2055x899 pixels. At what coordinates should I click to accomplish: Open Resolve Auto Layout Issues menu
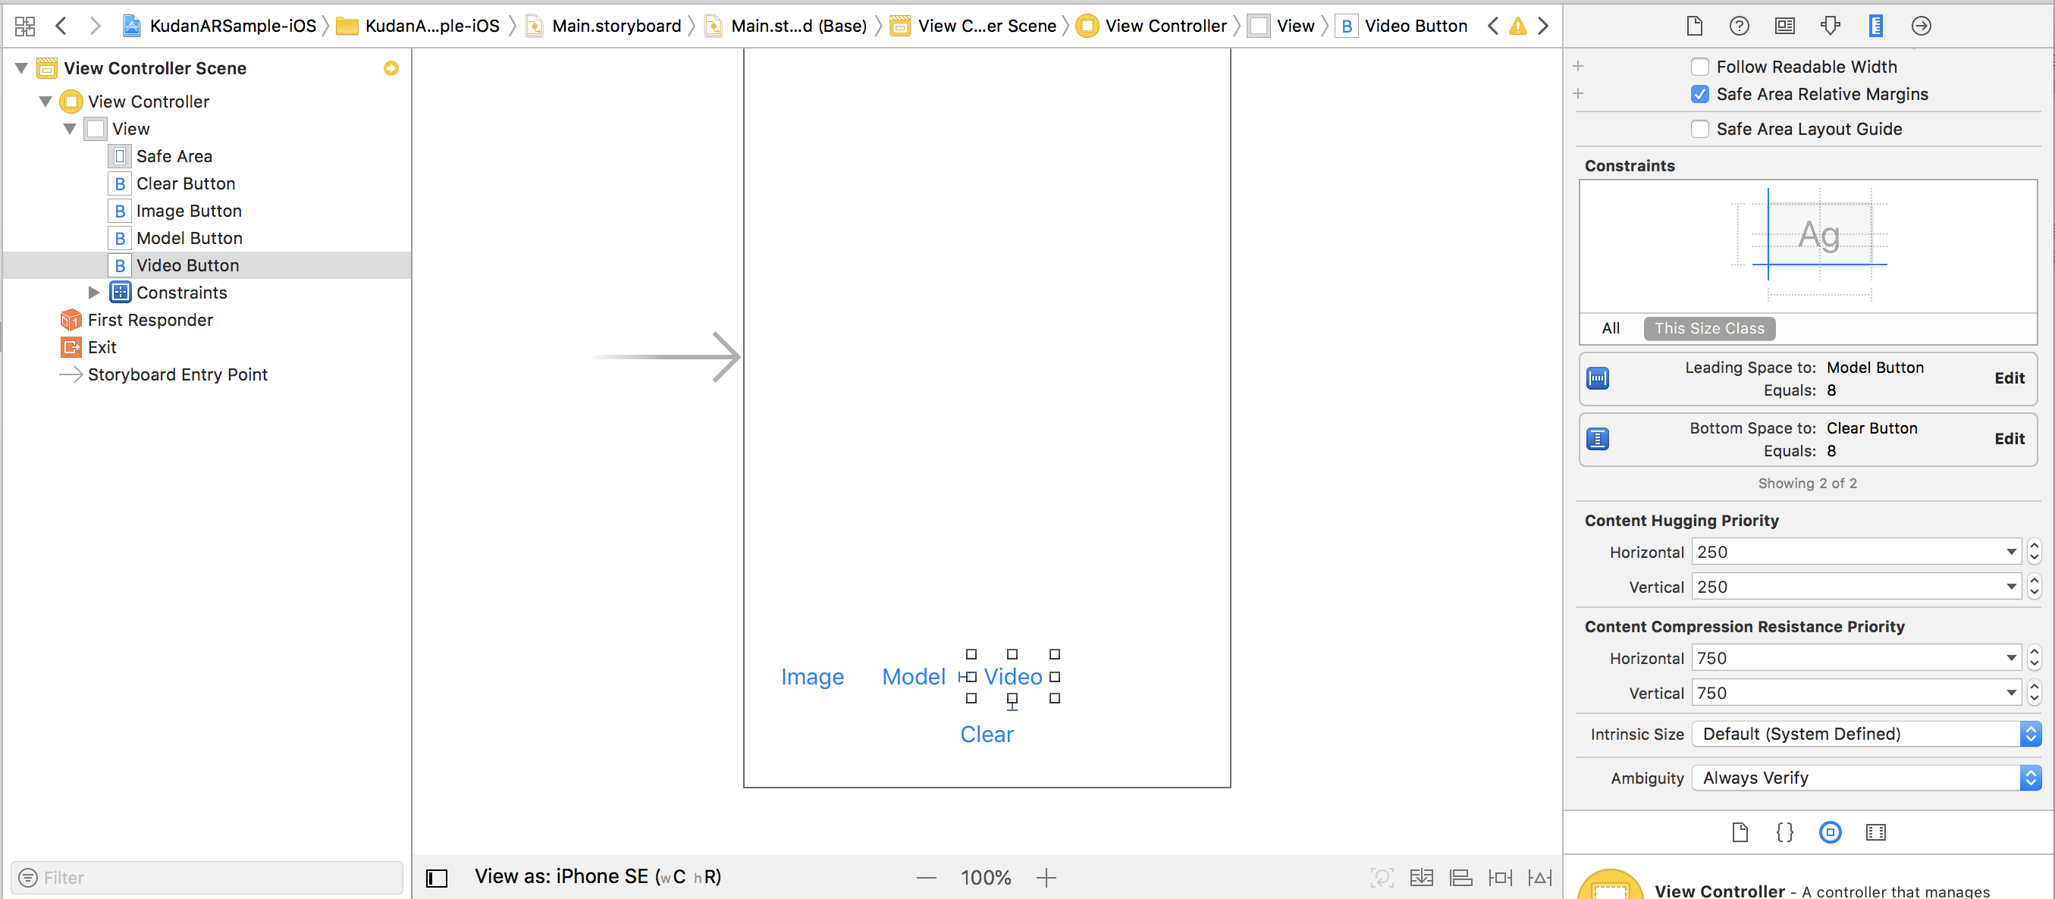(1539, 878)
